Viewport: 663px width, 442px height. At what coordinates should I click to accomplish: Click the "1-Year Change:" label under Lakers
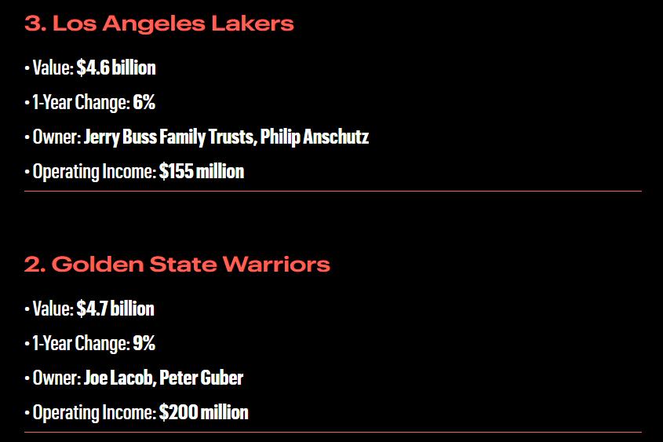[81, 103]
